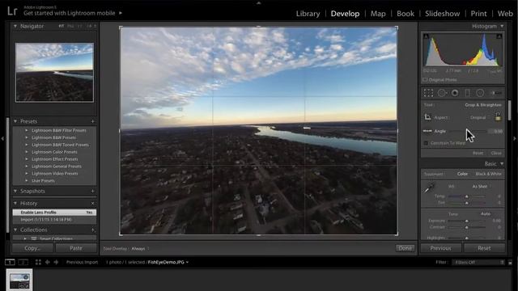The image size is (518, 291).
Task: Open Tool Overlay Always dropdown
Action: pyautogui.click(x=140, y=248)
